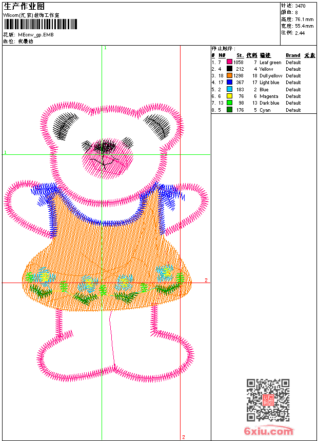Select the pink Leaf green color swatch
Screen dimensions: 318x441
coord(229,63)
